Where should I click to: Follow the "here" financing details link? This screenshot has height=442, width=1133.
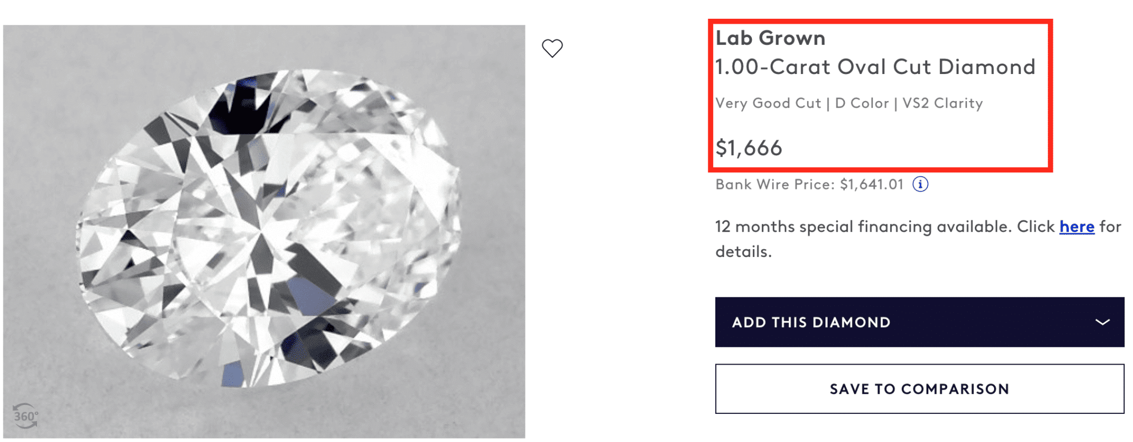(1077, 227)
